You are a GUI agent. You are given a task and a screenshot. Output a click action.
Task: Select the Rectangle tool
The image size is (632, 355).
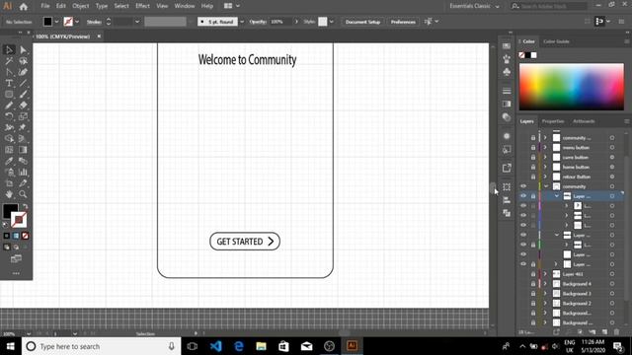[x=9, y=95]
